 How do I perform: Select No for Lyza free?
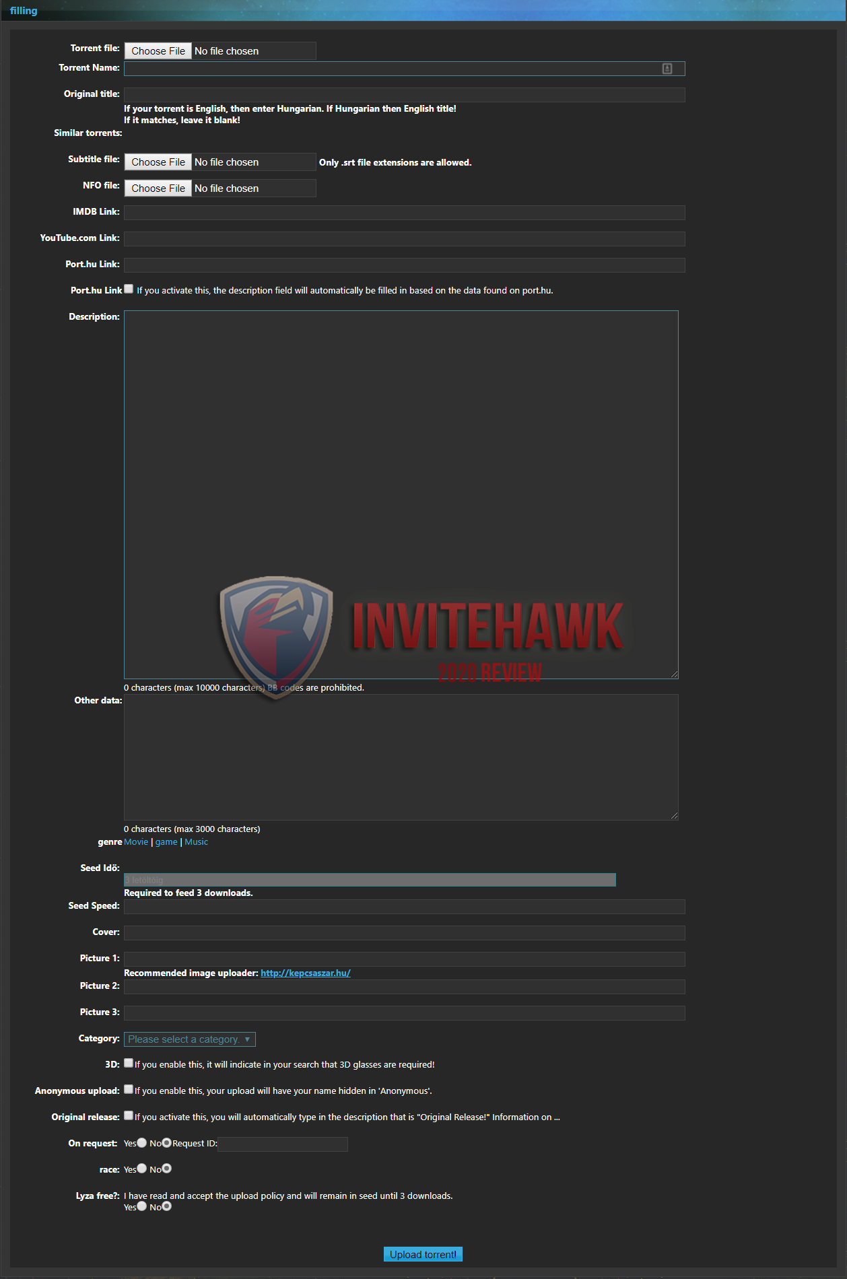coord(167,1207)
